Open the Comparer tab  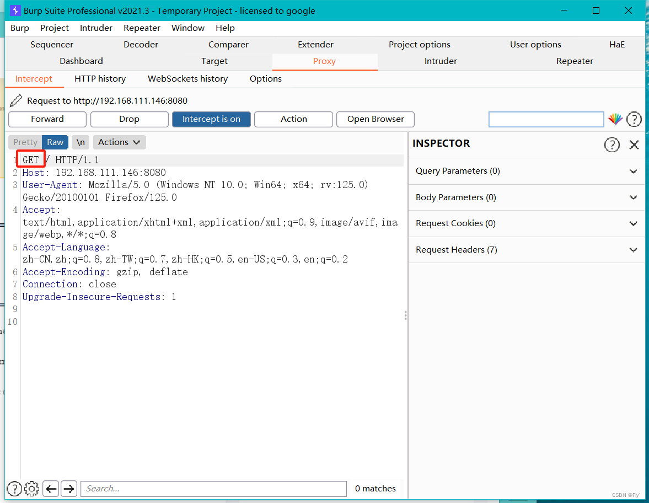coord(228,45)
